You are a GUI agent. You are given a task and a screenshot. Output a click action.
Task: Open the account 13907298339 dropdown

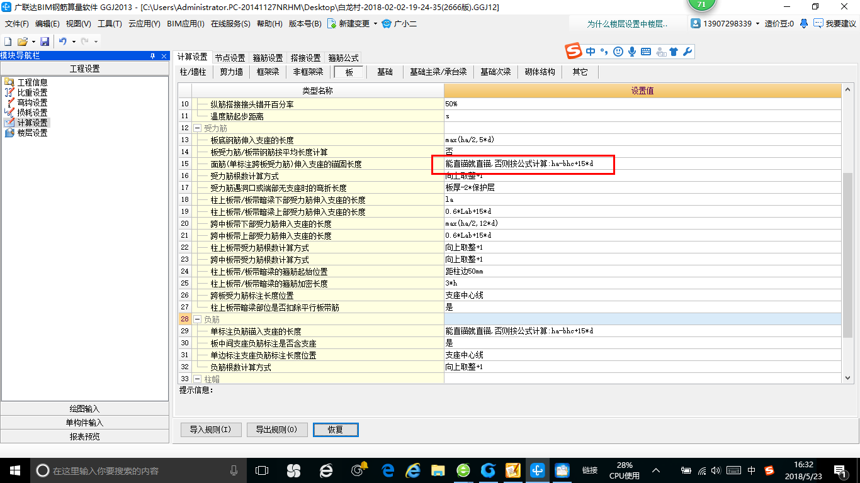point(757,24)
